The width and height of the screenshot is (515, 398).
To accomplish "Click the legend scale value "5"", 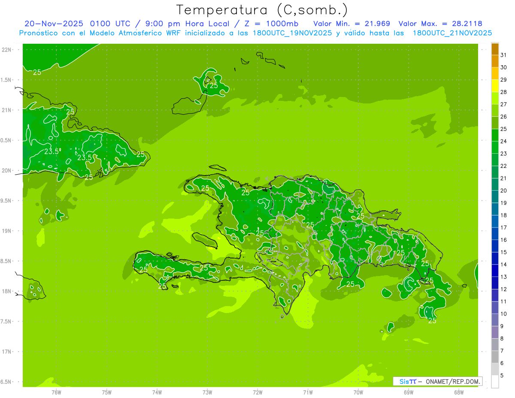I will tap(503, 376).
